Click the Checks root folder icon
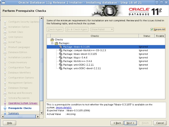Viewport: 169px width, 127px height. [x=52, y=40]
